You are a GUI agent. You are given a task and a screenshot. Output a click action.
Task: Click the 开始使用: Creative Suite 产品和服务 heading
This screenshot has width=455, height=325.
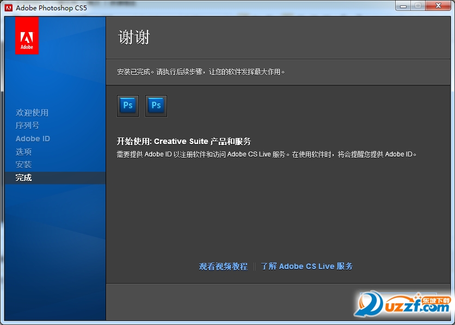(184, 141)
